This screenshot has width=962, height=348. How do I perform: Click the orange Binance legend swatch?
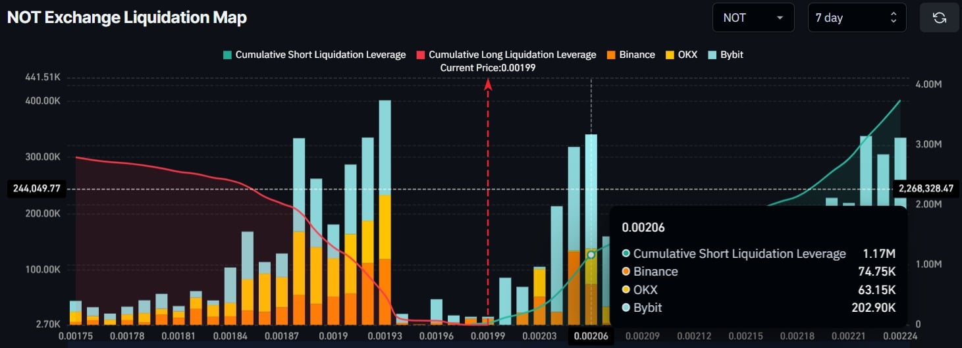coord(610,55)
